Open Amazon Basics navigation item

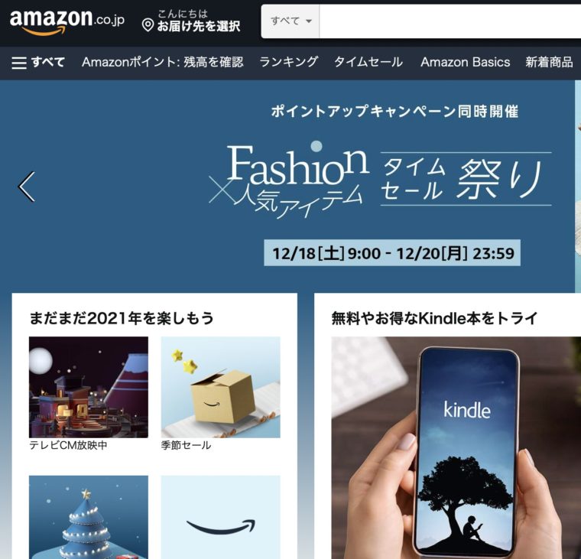465,62
